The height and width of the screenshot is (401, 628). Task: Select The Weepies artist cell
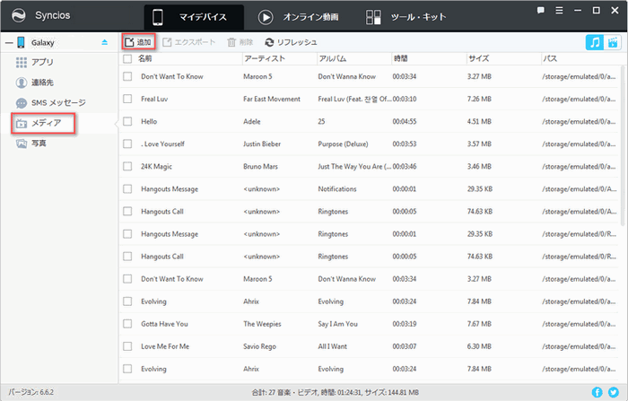(262, 324)
